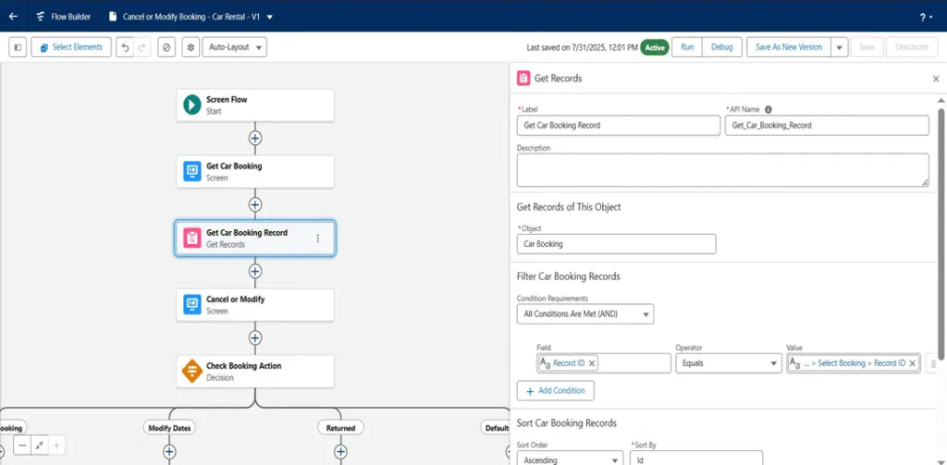Edit the API Name field
This screenshot has height=465, width=947.
827,126
